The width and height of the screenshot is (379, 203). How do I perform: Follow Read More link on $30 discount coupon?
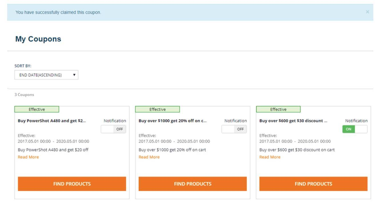[270, 157]
